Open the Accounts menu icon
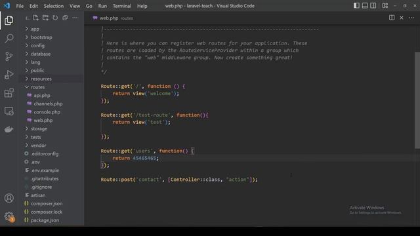The width and height of the screenshot is (420, 236). (x=9, y=198)
